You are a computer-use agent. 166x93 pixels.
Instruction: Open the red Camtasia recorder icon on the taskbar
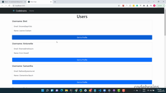pyautogui.click(x=123, y=90)
